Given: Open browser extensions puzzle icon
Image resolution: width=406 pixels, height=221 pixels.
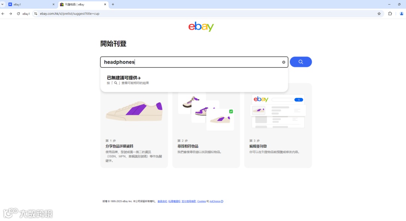Looking at the screenshot, I should [x=390, y=14].
